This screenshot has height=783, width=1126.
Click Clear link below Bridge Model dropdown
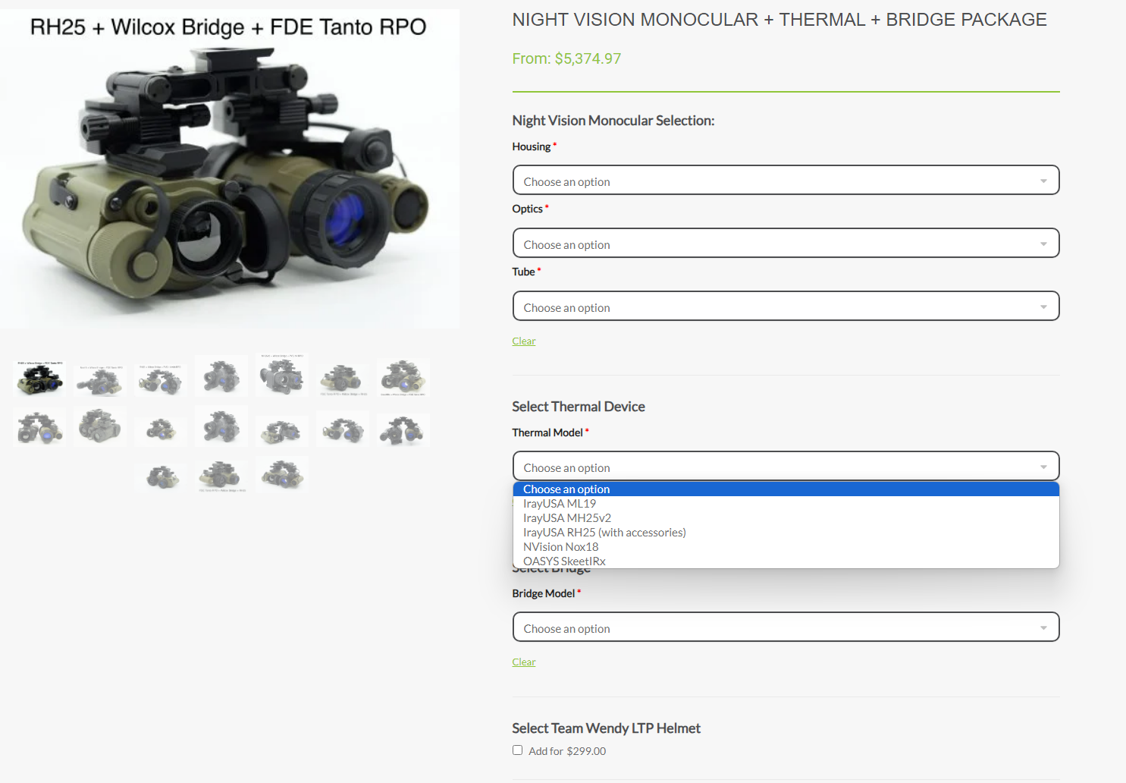pos(523,662)
